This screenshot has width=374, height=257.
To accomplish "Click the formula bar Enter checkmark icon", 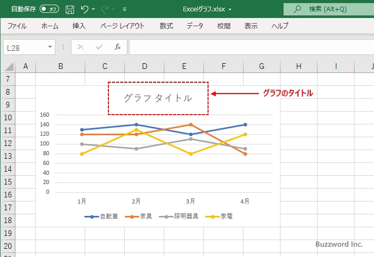I will tap(99, 47).
